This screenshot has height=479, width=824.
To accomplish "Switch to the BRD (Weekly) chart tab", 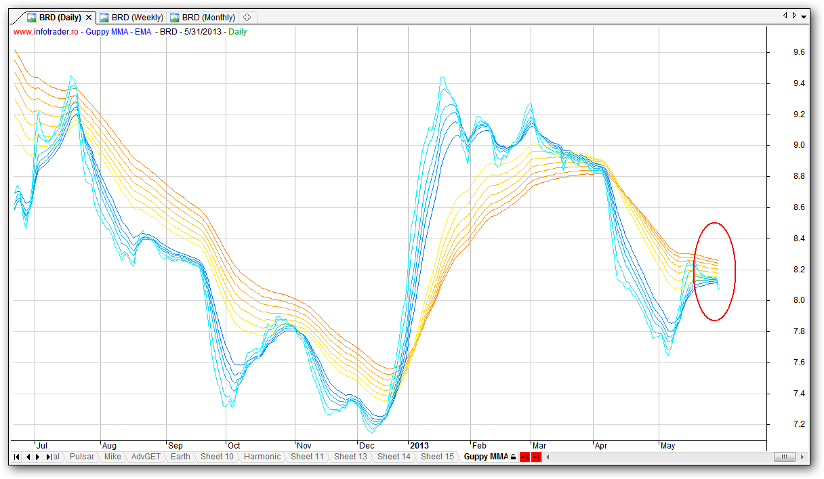I will [x=131, y=18].
